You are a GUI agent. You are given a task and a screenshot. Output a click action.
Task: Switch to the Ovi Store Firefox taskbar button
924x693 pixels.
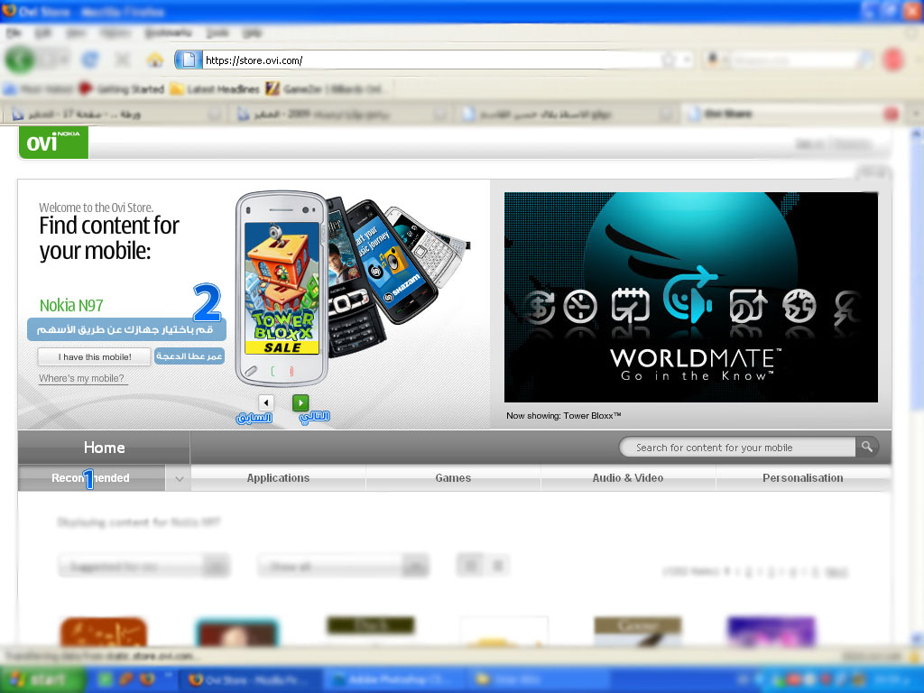coord(252,680)
